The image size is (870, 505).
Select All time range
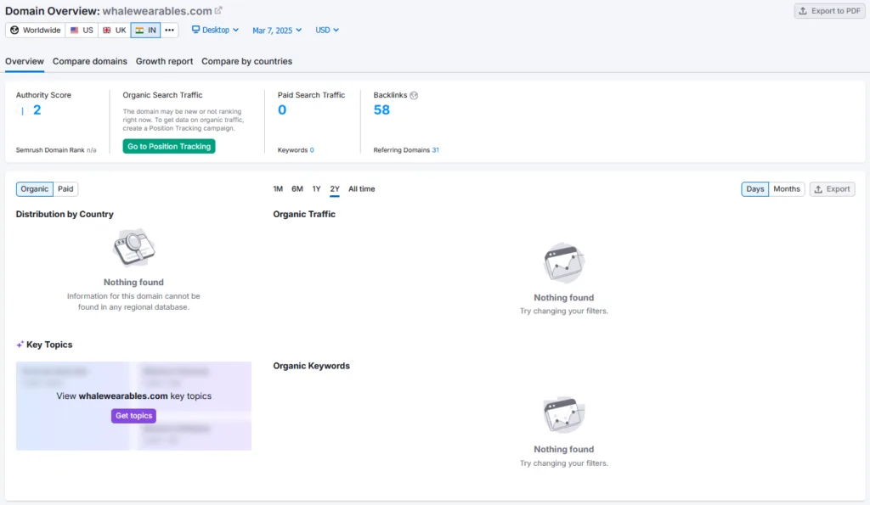(x=362, y=189)
